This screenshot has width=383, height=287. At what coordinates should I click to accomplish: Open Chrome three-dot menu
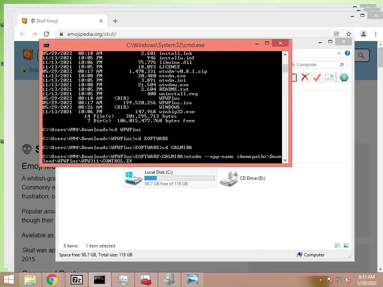coord(376,34)
